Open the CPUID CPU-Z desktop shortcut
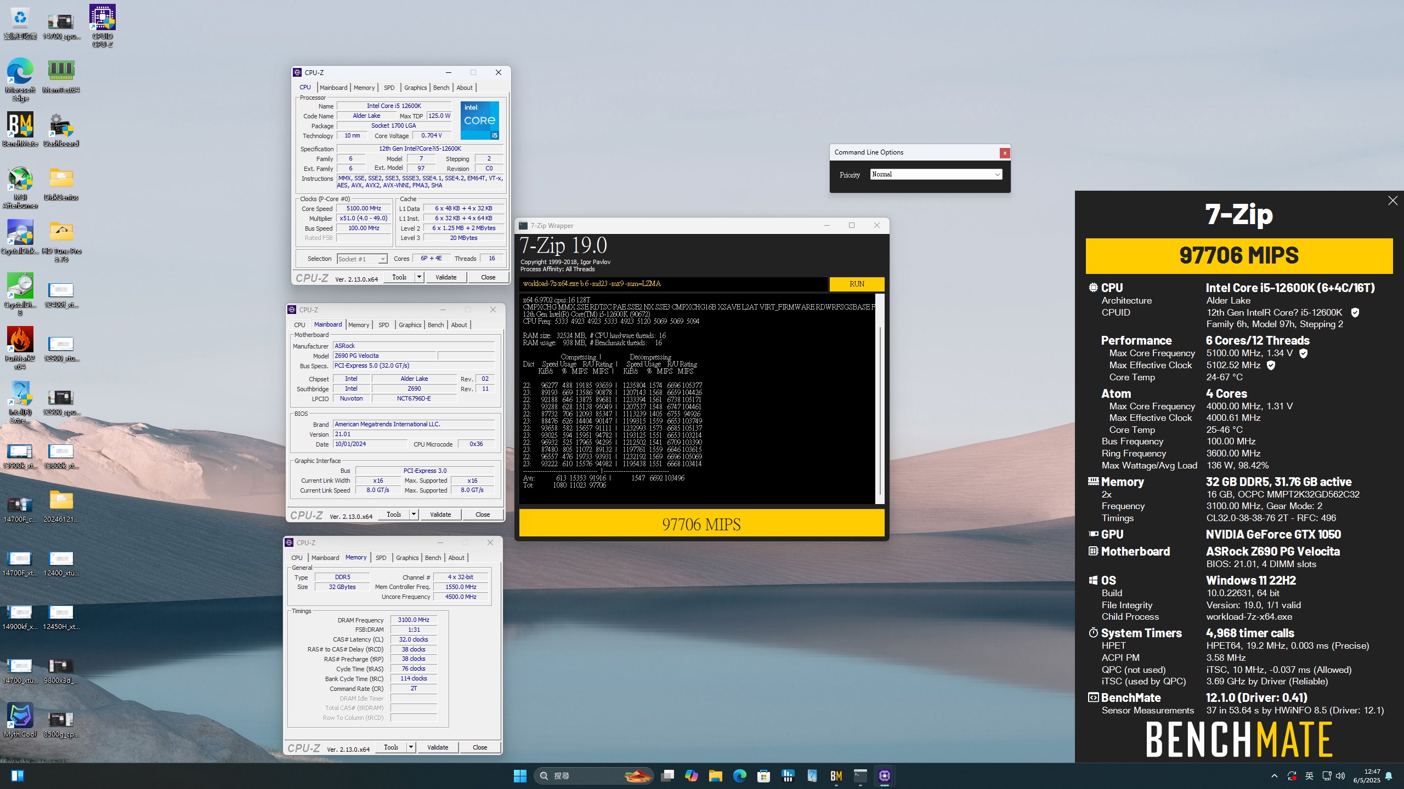The height and width of the screenshot is (789, 1404). tap(103, 26)
